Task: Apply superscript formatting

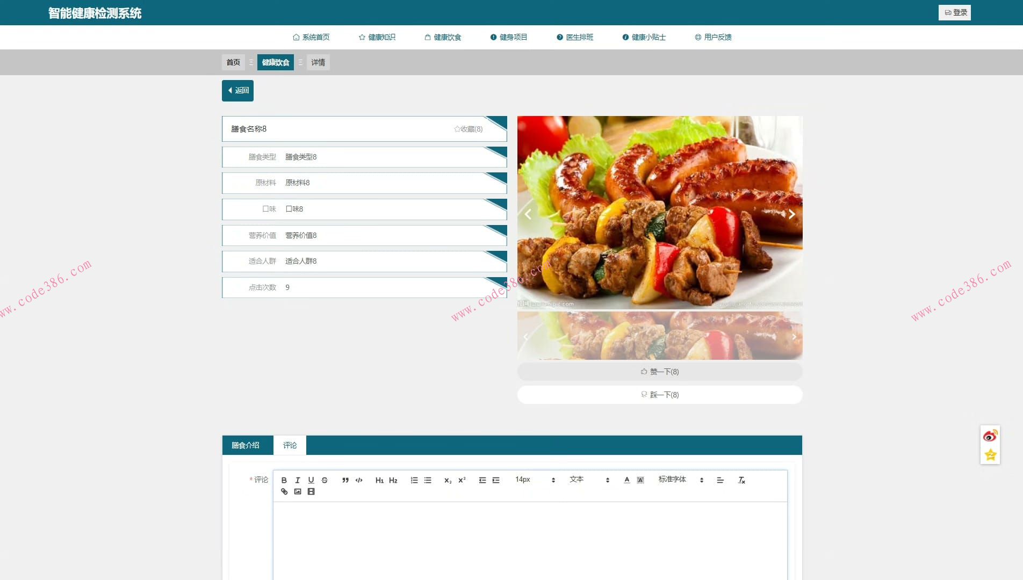Action: pos(462,480)
